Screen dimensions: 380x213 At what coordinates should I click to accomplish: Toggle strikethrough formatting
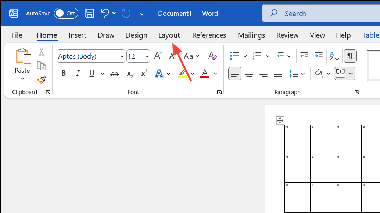[114, 74]
